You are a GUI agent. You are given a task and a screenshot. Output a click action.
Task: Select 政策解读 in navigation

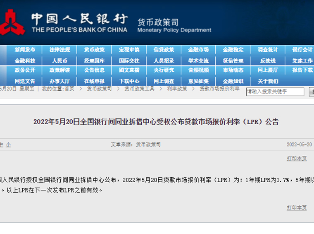point(59,70)
